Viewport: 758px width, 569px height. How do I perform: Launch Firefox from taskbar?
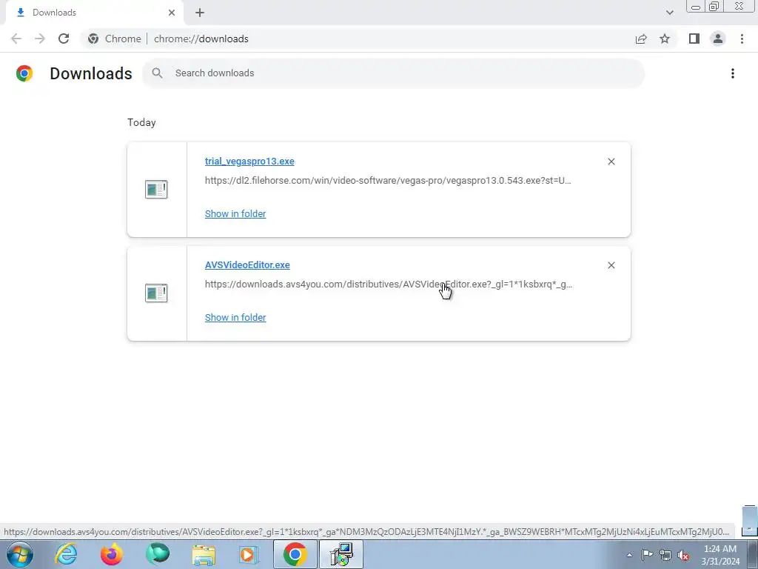[112, 554]
